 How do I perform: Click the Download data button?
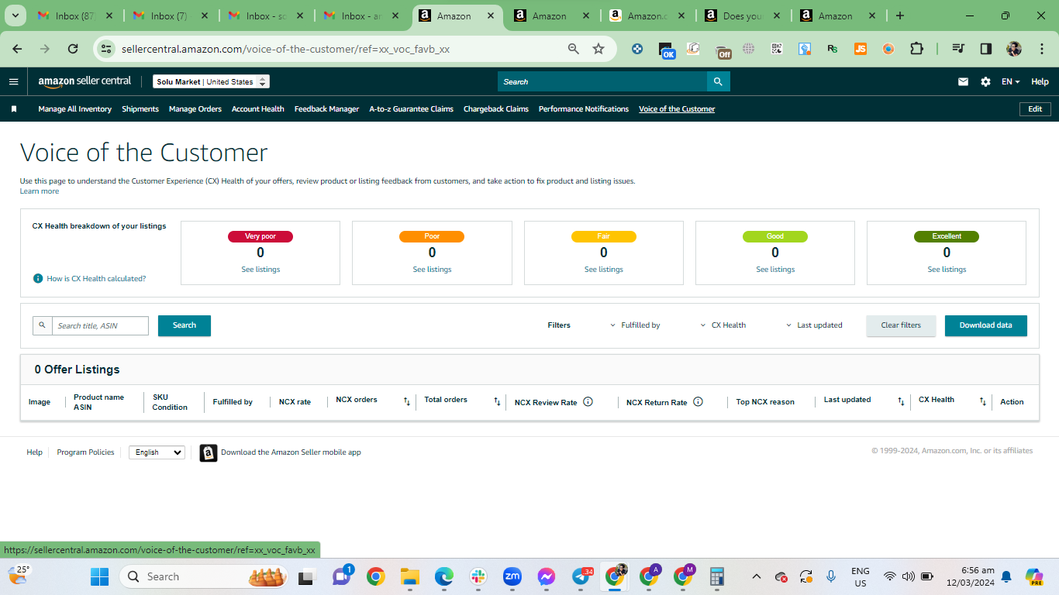click(986, 325)
